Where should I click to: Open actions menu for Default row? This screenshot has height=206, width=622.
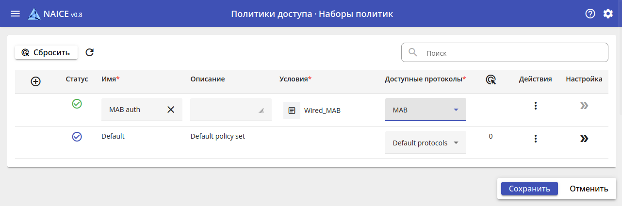tap(535, 139)
